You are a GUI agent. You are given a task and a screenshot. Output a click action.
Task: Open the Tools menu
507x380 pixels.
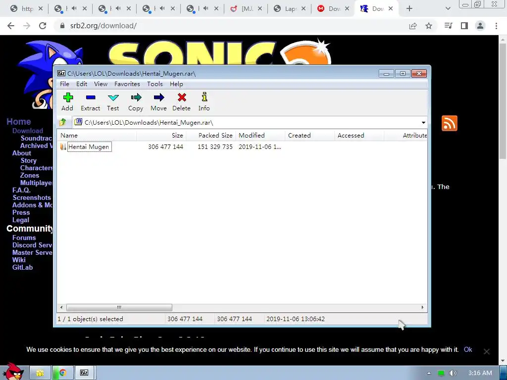tap(155, 84)
